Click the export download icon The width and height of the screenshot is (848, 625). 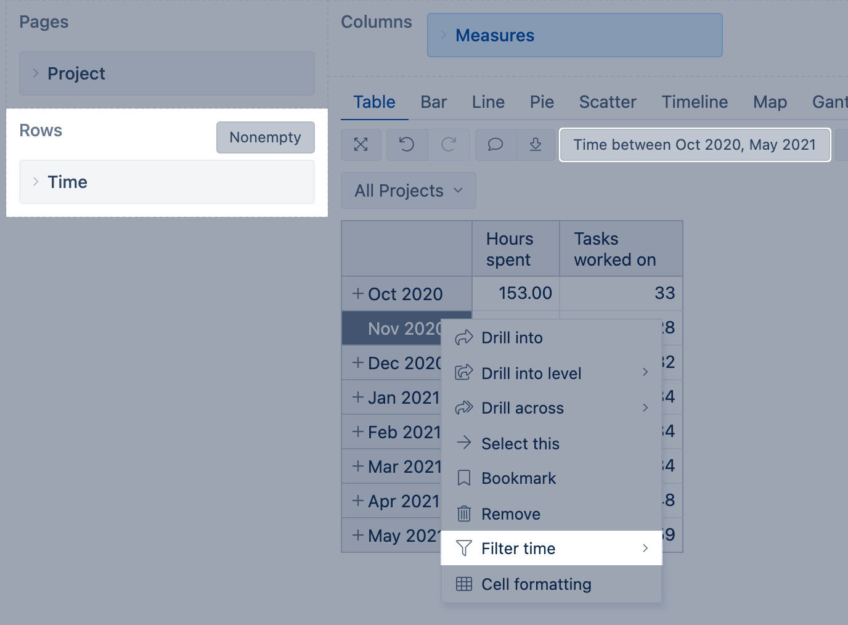tap(536, 145)
